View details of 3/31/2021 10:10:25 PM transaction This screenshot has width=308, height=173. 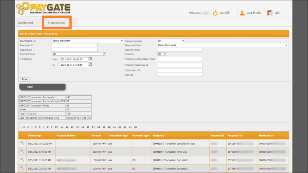[x=22, y=143]
